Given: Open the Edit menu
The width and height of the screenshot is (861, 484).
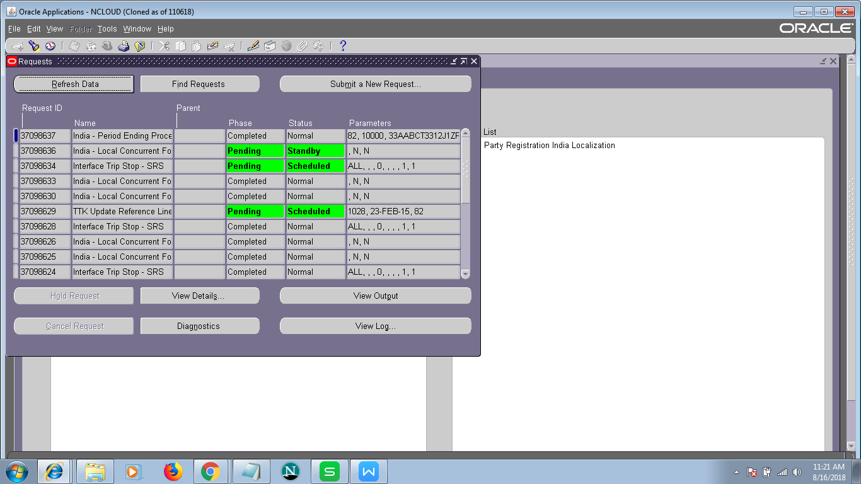Looking at the screenshot, I should click(x=34, y=29).
